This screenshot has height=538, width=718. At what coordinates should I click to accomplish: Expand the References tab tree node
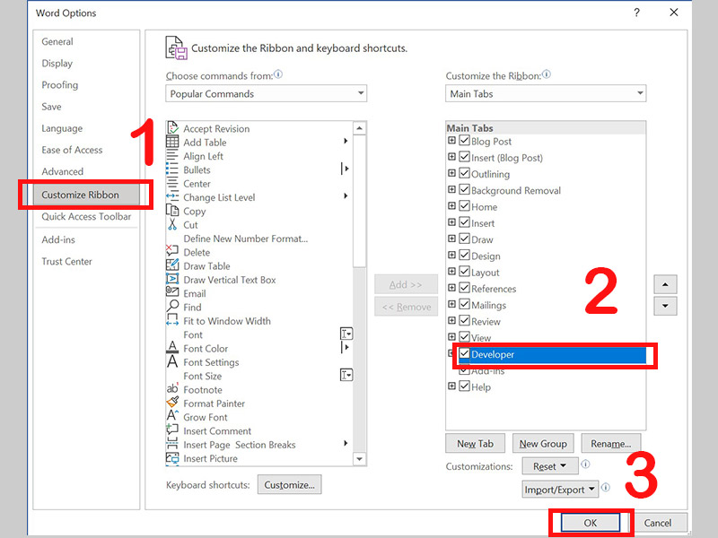[451, 287]
